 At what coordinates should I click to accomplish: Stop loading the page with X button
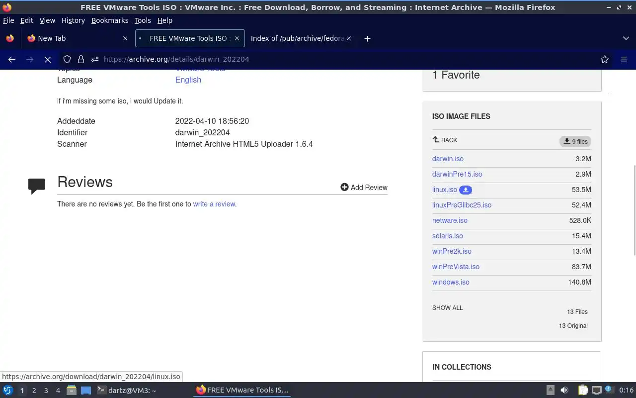coord(48,59)
